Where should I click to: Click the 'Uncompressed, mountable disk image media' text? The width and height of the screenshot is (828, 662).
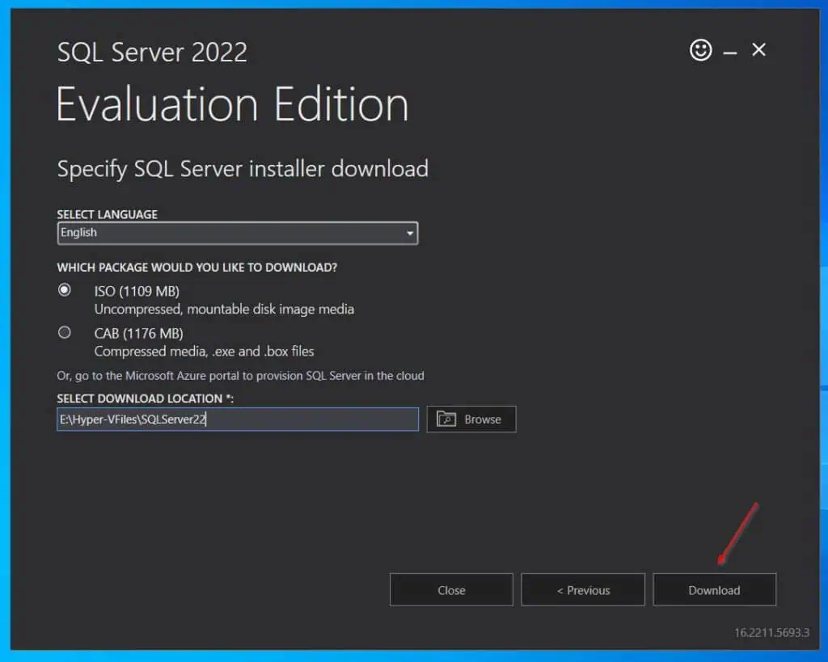click(224, 309)
